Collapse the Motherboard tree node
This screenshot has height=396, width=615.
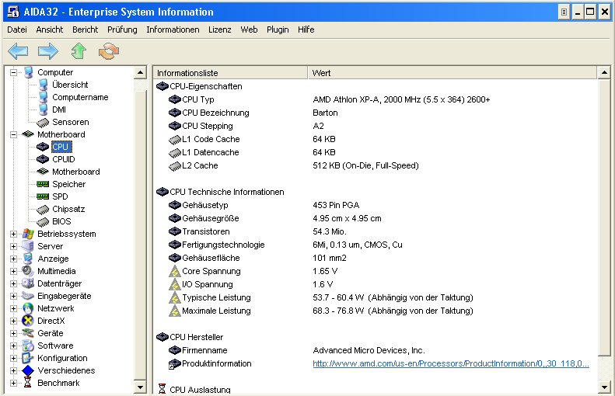14,135
